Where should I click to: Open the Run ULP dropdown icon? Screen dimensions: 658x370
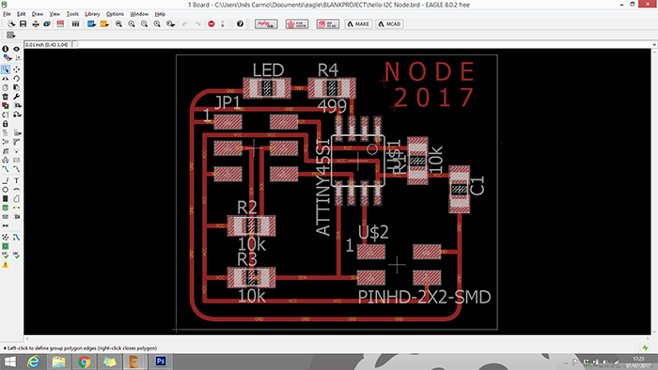[104, 23]
